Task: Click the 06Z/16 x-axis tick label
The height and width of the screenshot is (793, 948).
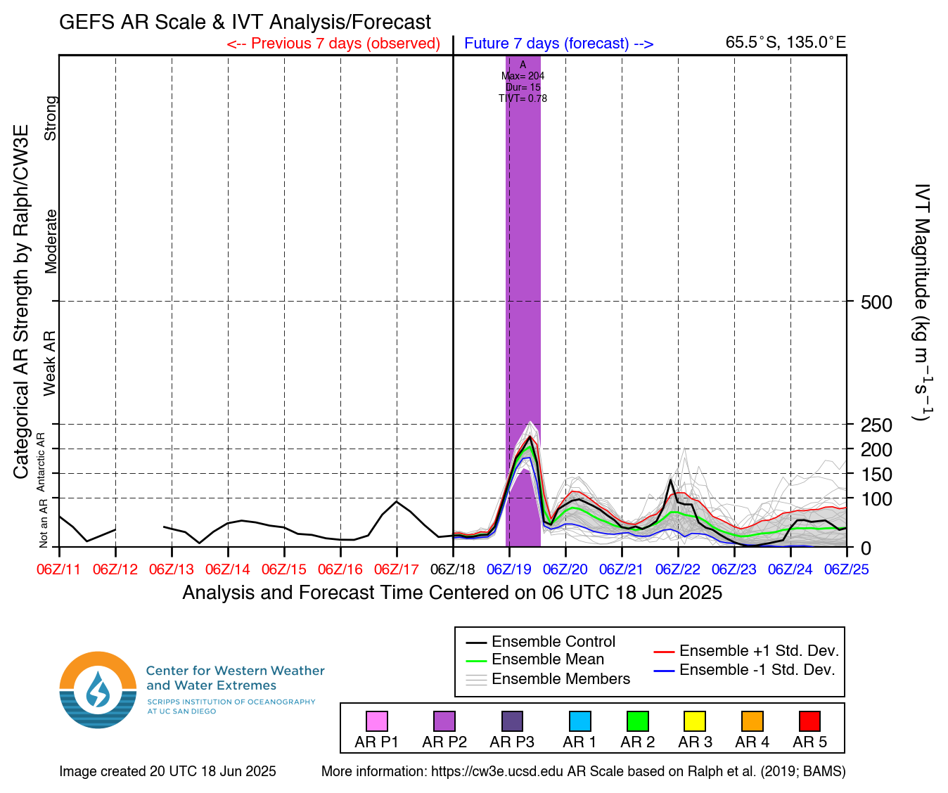Action: click(340, 569)
